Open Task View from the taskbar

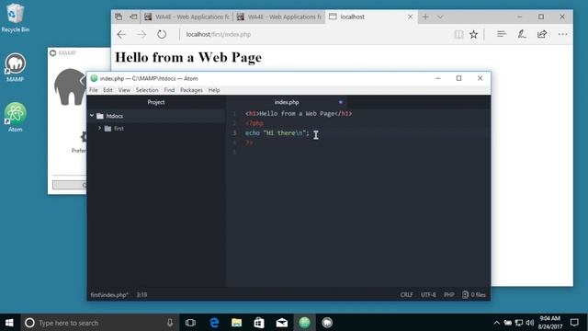[x=190, y=323]
